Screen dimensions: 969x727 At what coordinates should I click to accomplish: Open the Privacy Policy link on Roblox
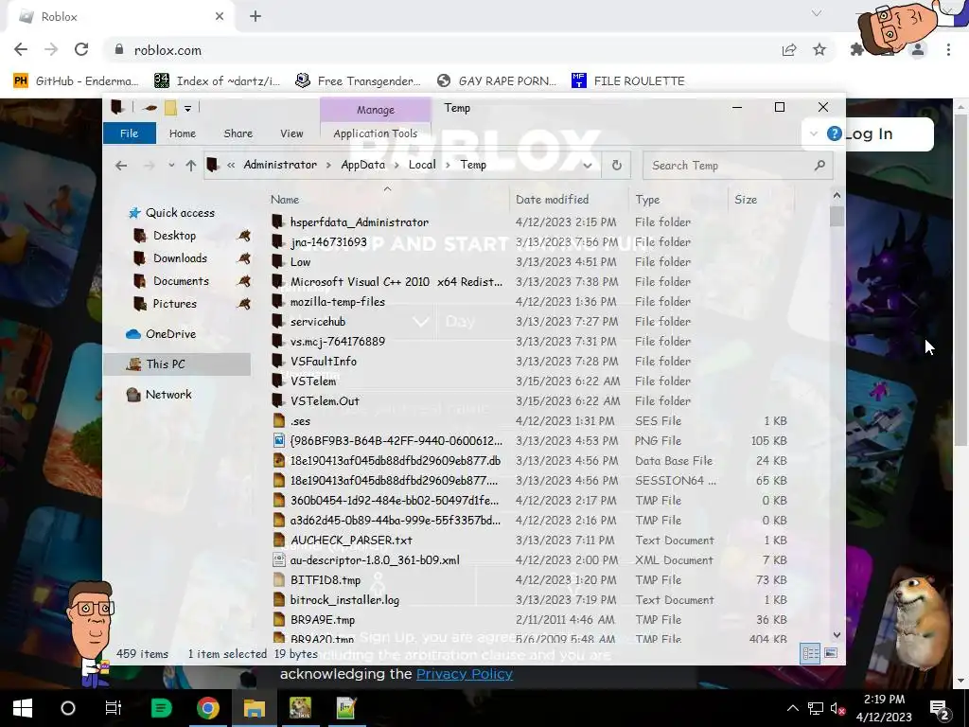[x=464, y=674]
